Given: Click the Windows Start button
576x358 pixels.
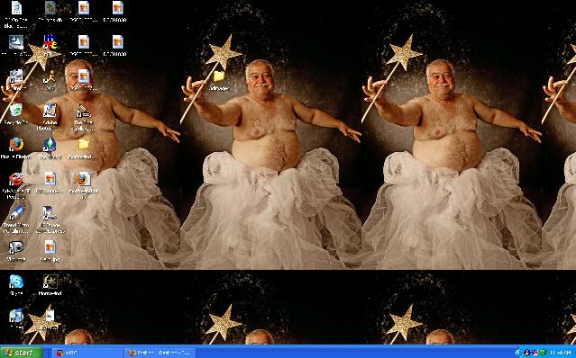Looking at the screenshot, I should [x=21, y=353].
